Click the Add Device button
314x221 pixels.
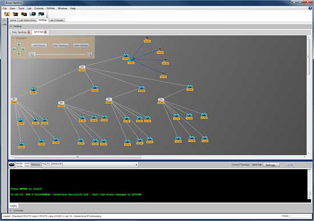click(x=39, y=46)
